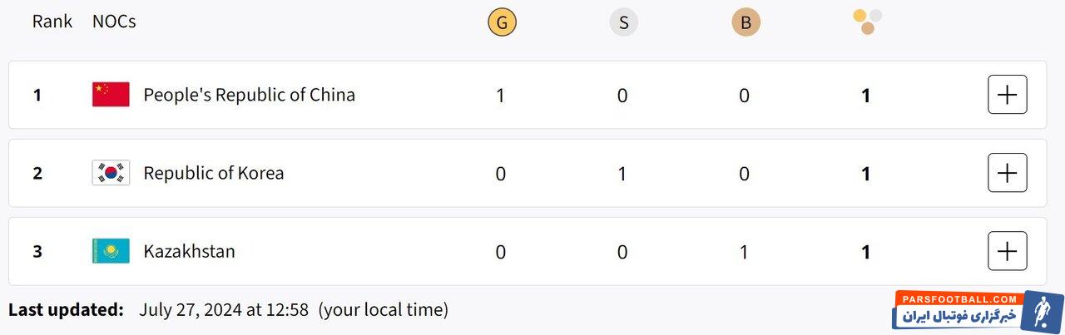Expand the People's Republic of China row
The image size is (1065, 335).
tap(1007, 95)
